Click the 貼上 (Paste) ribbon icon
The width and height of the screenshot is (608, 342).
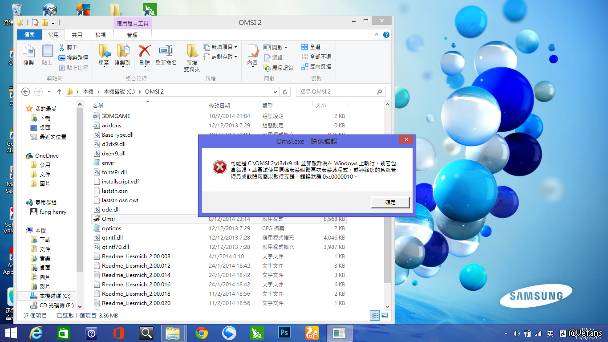coord(47,55)
